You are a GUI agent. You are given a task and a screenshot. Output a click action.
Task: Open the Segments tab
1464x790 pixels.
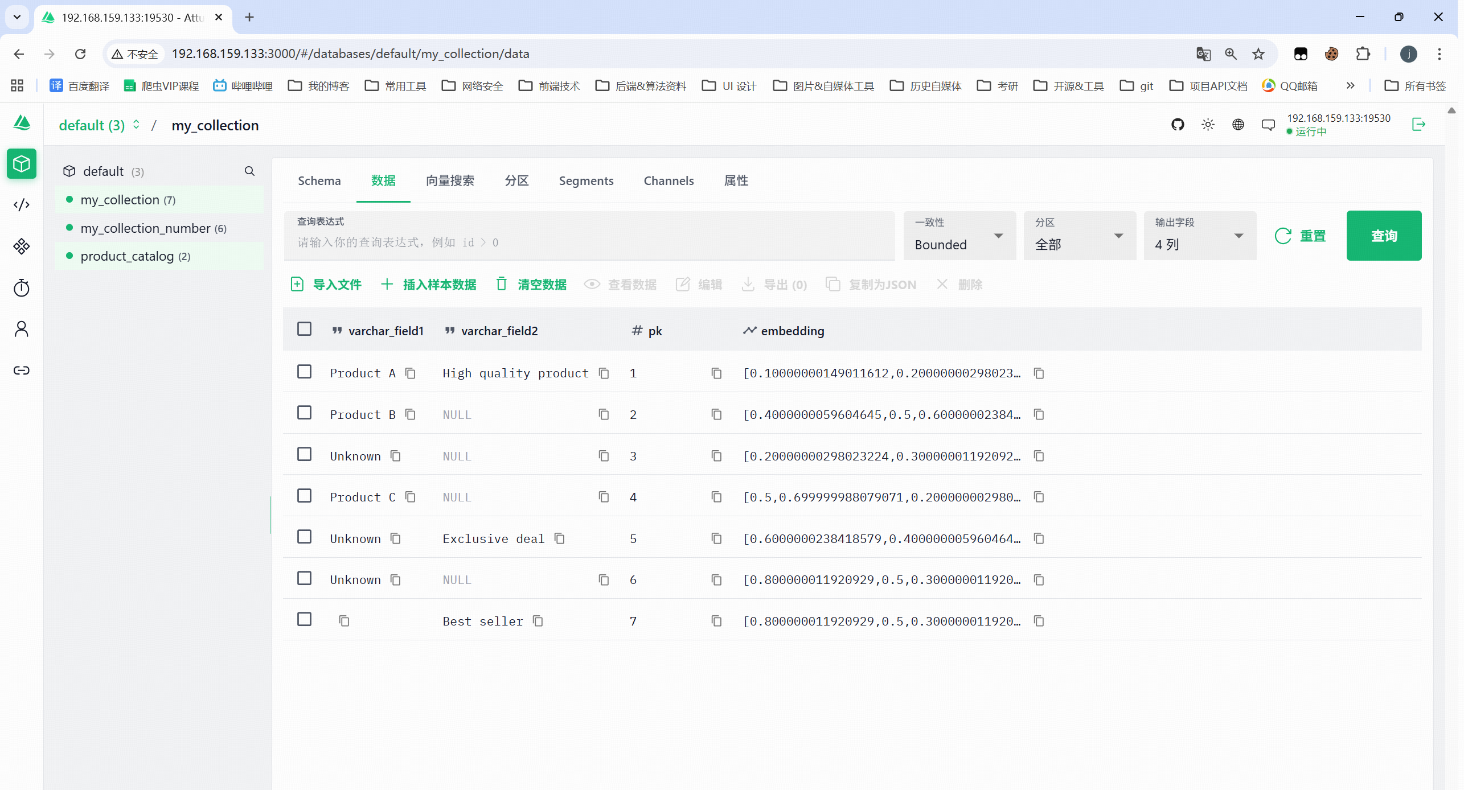(x=585, y=181)
